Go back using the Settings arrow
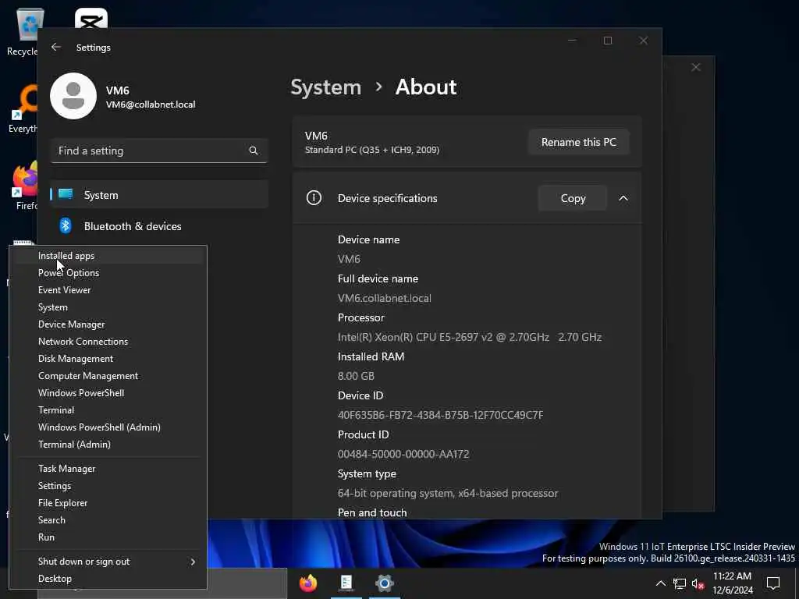 [56, 47]
